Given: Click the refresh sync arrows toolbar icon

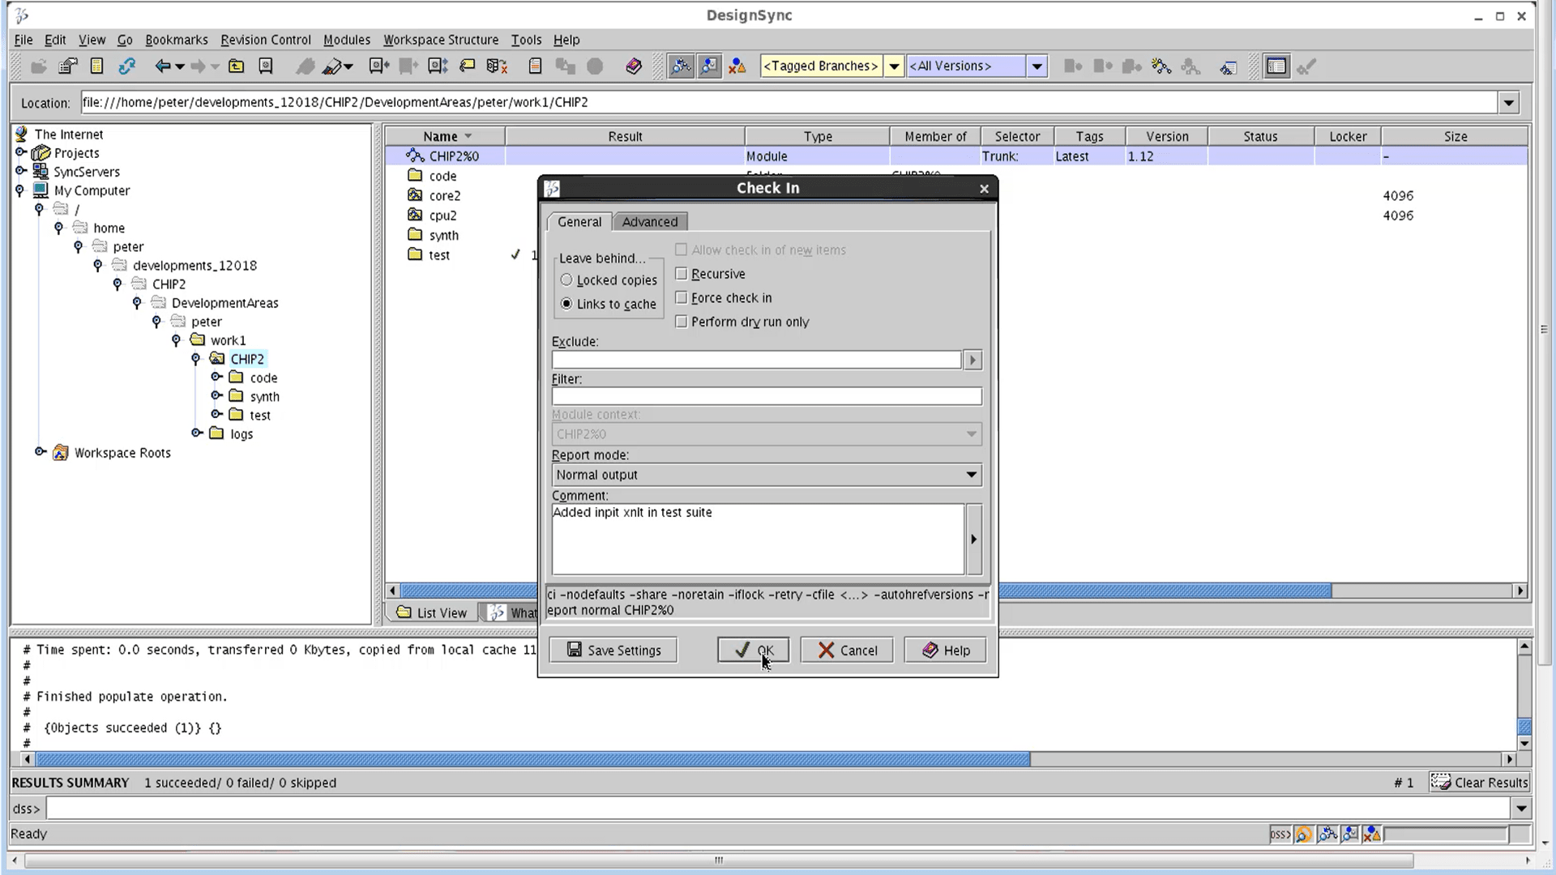Looking at the screenshot, I should (126, 66).
